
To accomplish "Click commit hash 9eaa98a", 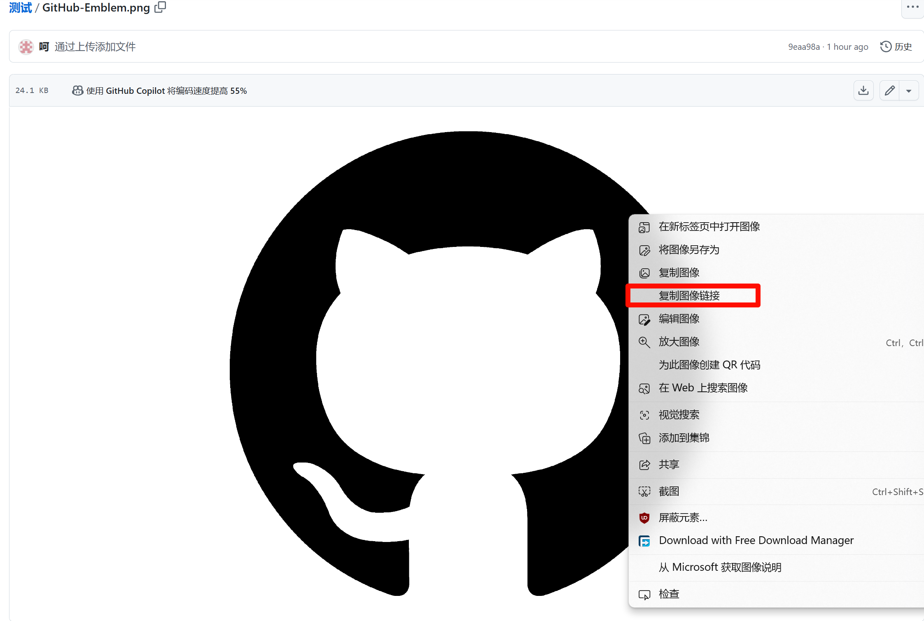I will tap(804, 47).
